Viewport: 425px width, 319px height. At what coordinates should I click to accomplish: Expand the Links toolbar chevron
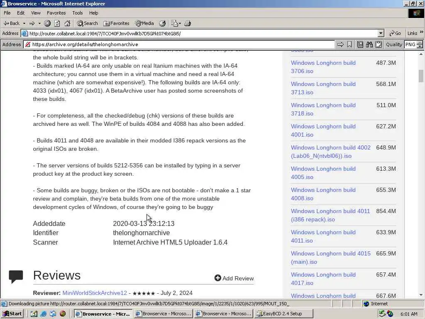tap(422, 32)
